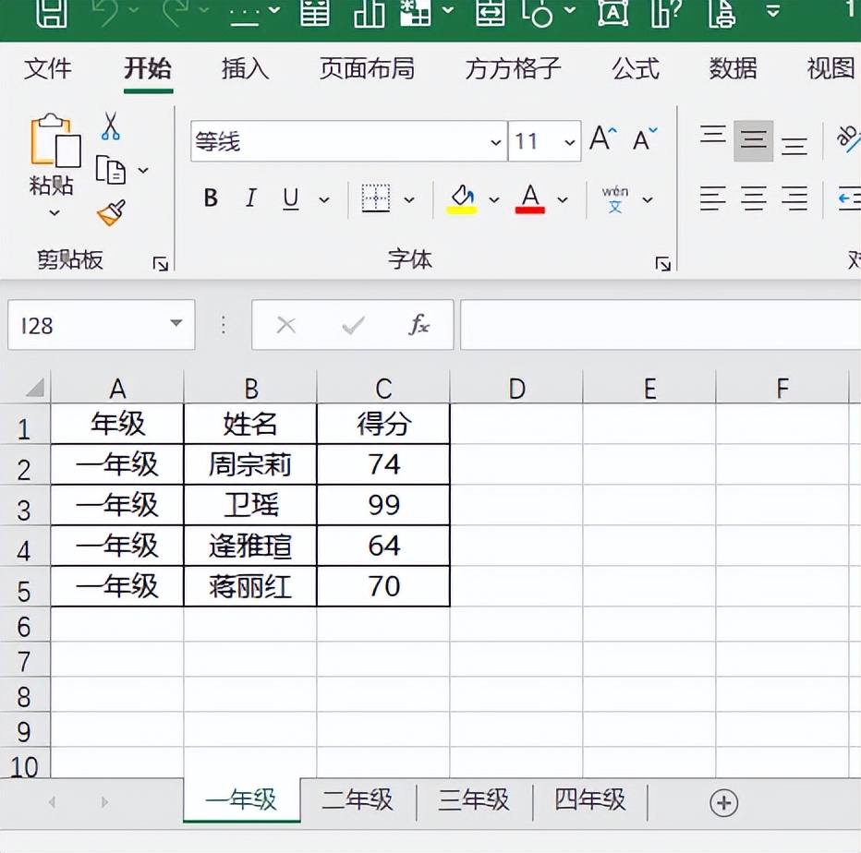Open the 等线 font name dropdown
This screenshot has width=861, height=853.
(x=497, y=142)
